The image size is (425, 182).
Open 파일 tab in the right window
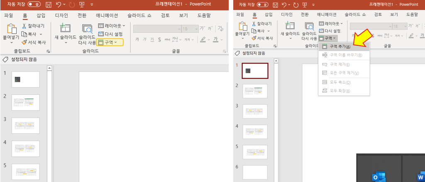click(x=240, y=15)
